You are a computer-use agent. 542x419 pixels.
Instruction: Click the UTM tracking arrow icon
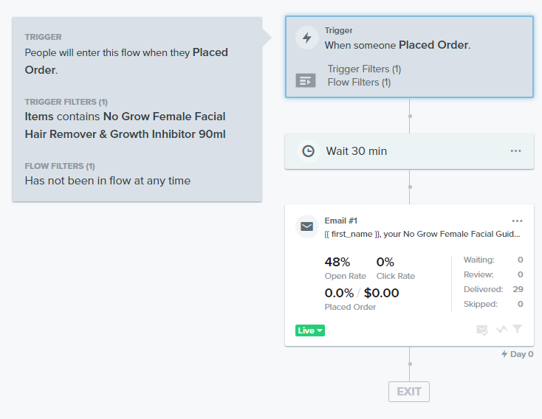coord(502,329)
